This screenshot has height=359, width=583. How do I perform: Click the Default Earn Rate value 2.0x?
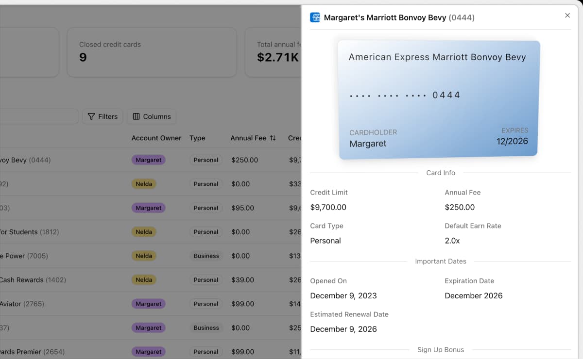click(x=452, y=241)
